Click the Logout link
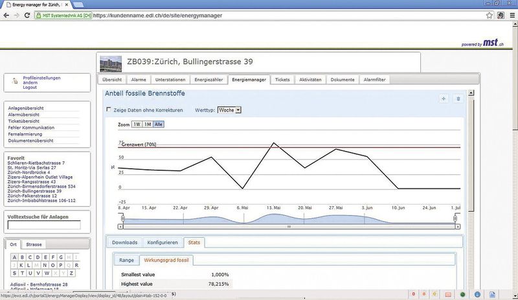518x300 pixels. click(30, 87)
